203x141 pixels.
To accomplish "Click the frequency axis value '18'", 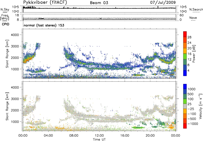I will point(17,15).
